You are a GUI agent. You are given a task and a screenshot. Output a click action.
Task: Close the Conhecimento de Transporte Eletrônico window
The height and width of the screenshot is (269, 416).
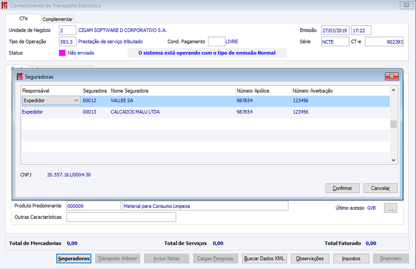point(407,5)
